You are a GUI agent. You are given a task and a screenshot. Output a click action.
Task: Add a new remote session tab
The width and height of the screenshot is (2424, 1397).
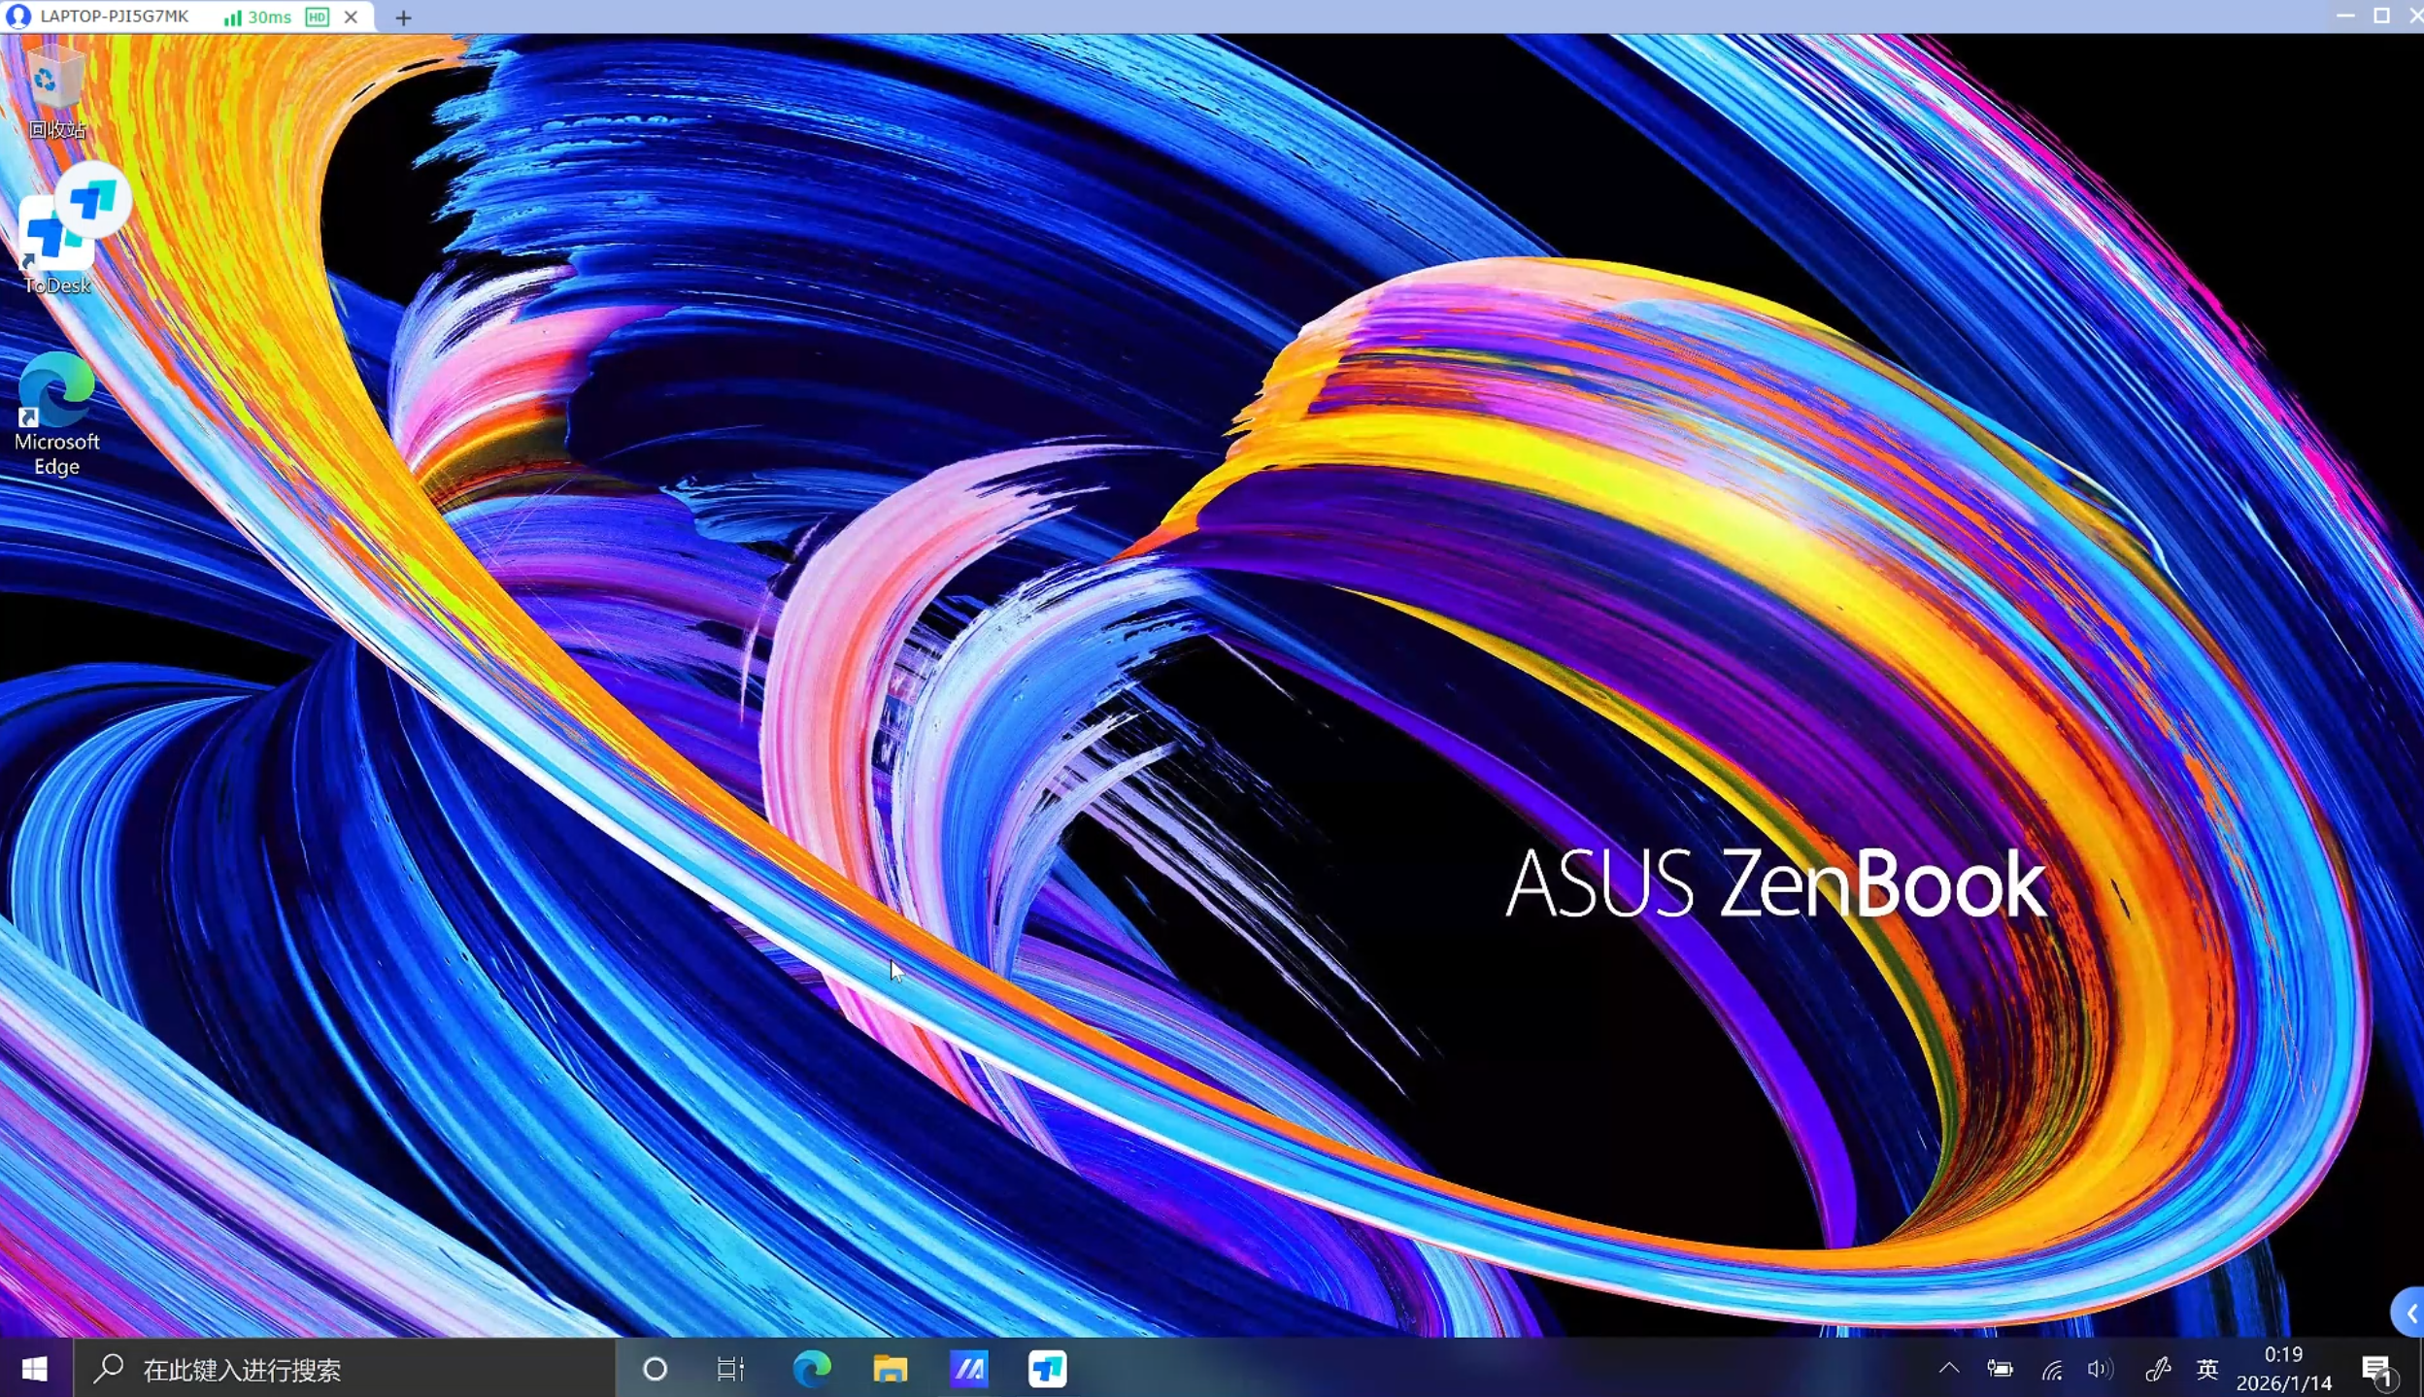tap(403, 17)
